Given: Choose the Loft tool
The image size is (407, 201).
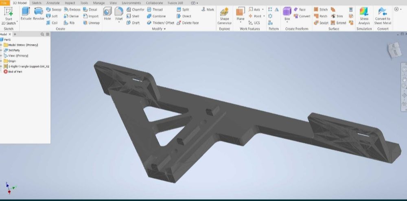Looking at the screenshot, I should [x=52, y=16].
